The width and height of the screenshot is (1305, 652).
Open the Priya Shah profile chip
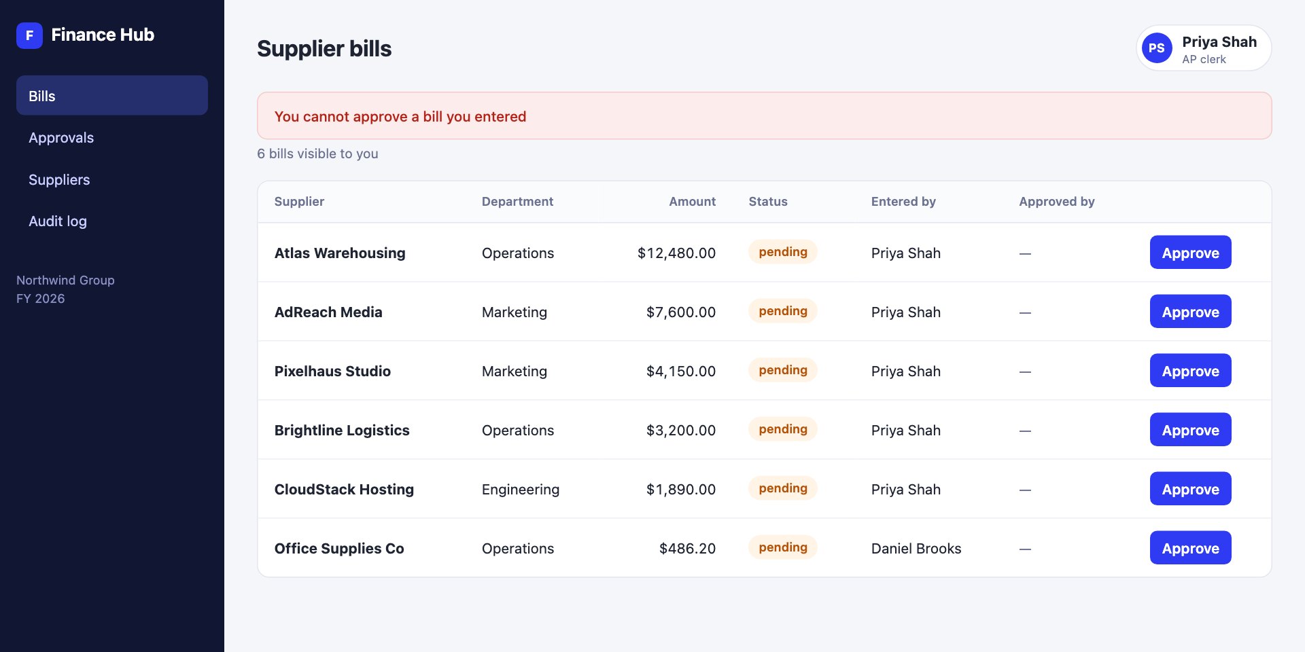coord(1204,48)
